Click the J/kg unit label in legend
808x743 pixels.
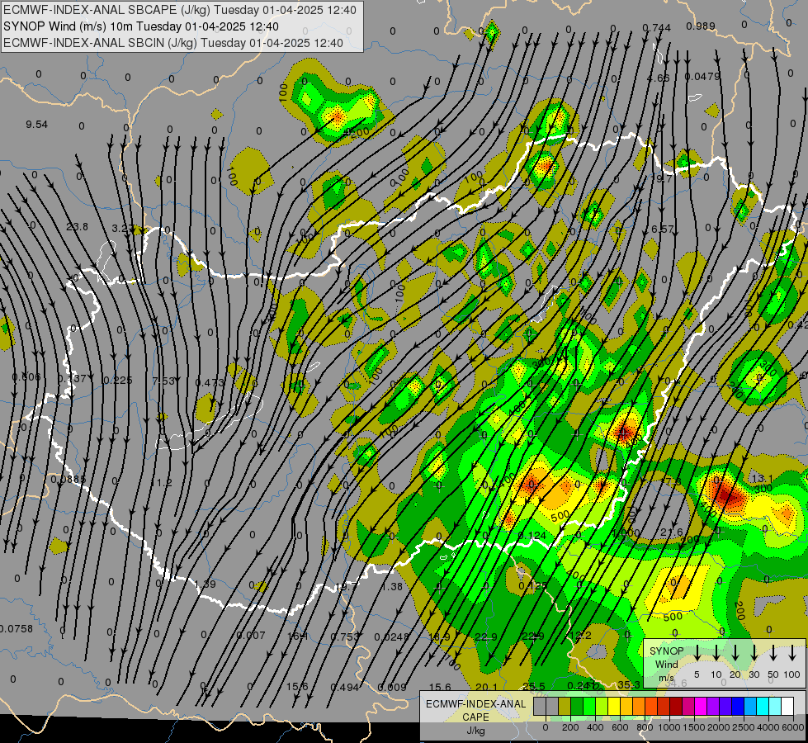(475, 731)
